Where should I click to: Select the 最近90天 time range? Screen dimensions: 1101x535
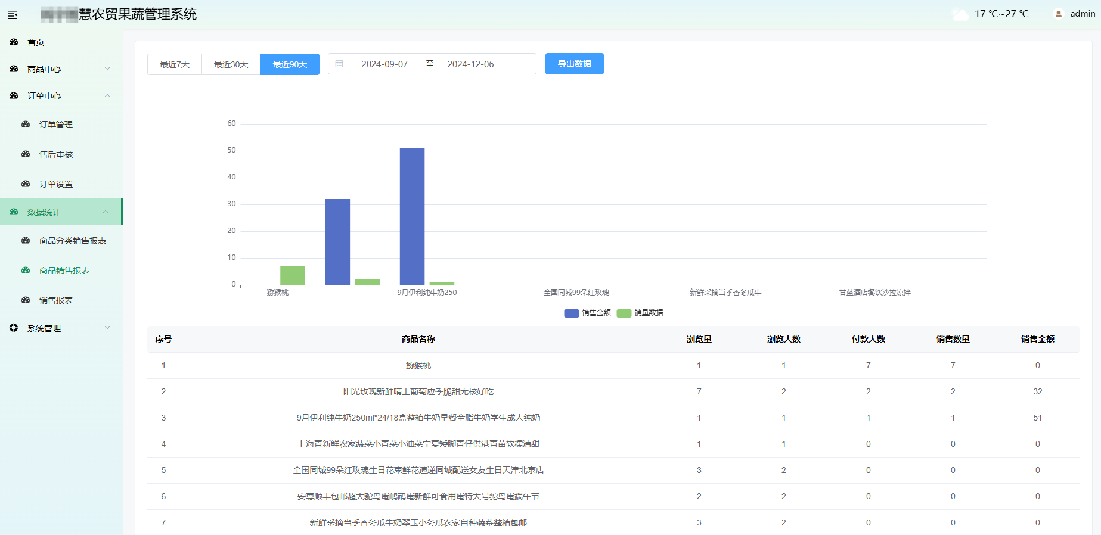point(290,64)
